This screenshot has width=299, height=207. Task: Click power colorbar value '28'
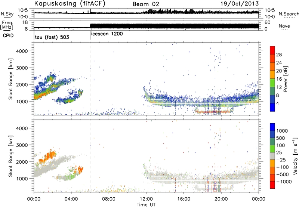pyautogui.click(x=279, y=55)
